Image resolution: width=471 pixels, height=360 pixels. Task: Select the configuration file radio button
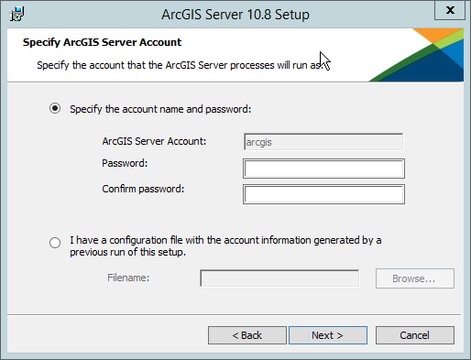(x=55, y=243)
